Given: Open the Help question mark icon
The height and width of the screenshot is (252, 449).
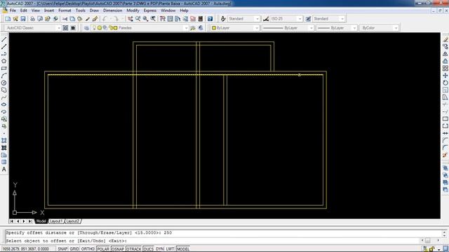Looking at the screenshot, I should (210, 19).
